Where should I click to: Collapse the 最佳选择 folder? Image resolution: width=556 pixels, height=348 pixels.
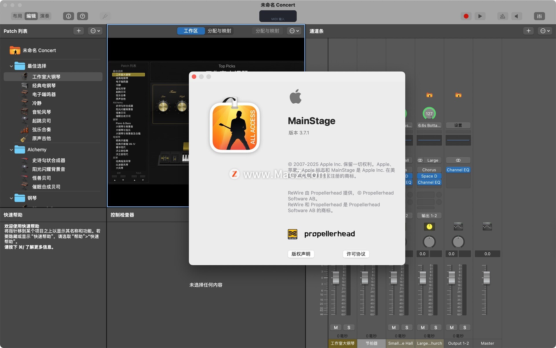point(11,66)
